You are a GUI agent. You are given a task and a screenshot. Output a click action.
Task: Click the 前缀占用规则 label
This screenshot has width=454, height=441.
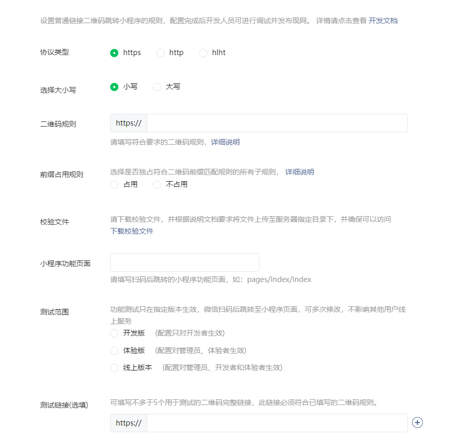coord(62,174)
